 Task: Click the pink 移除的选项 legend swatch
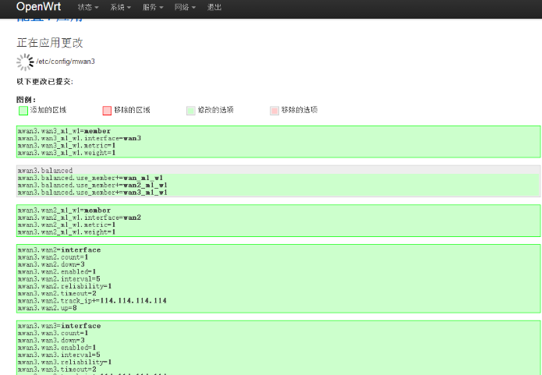coord(275,111)
